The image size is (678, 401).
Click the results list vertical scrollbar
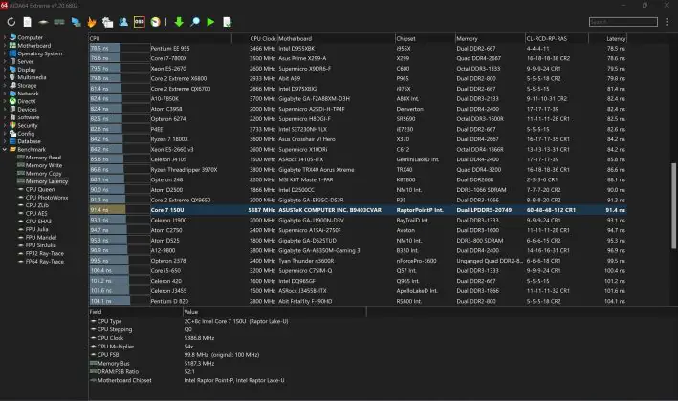(673, 205)
